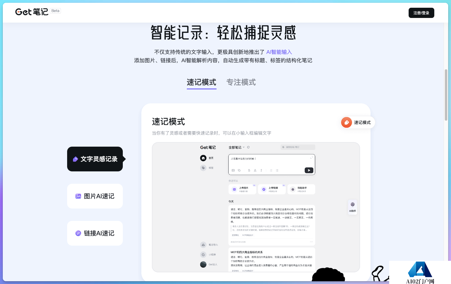This screenshot has height=284, width=451.
Task: Click the home 首页 icon in the demo sidebar
Action: [x=203, y=158]
